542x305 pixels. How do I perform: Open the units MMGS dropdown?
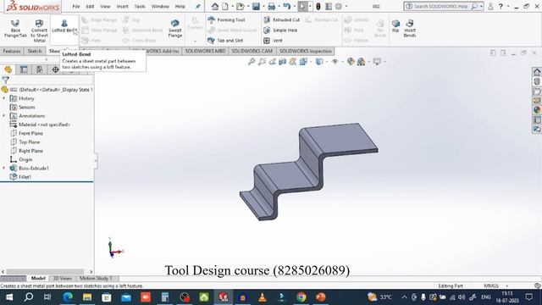[x=507, y=286]
